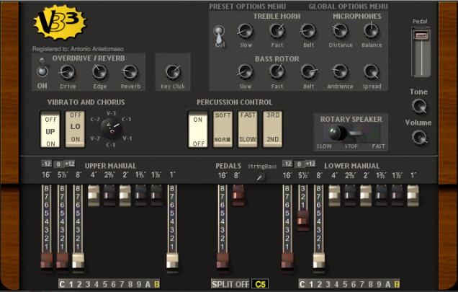Click the C5 split point selector

click(259, 283)
